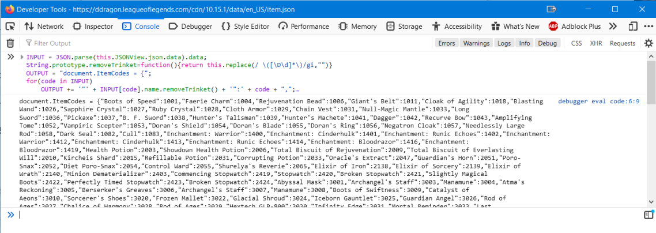
Task: Switch to the Accessibility tab
Action: (457, 27)
